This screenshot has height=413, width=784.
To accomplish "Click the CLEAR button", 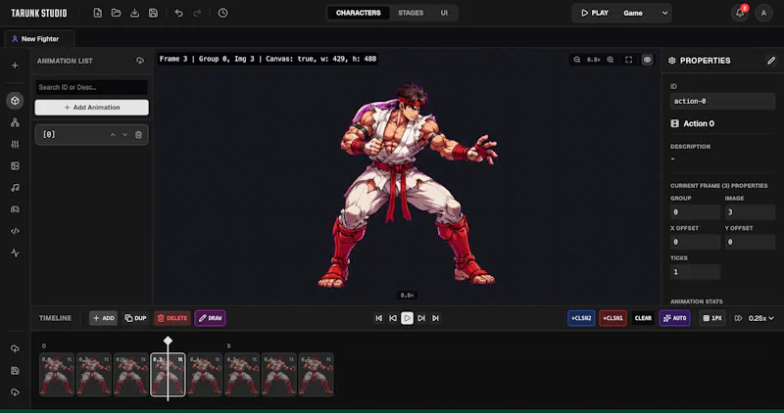I will pyautogui.click(x=643, y=318).
